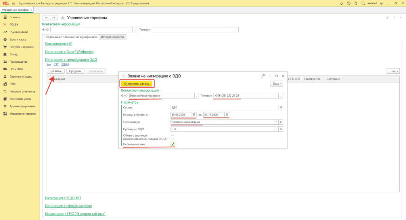Open the "Еще" menu in the dialog

277,84
